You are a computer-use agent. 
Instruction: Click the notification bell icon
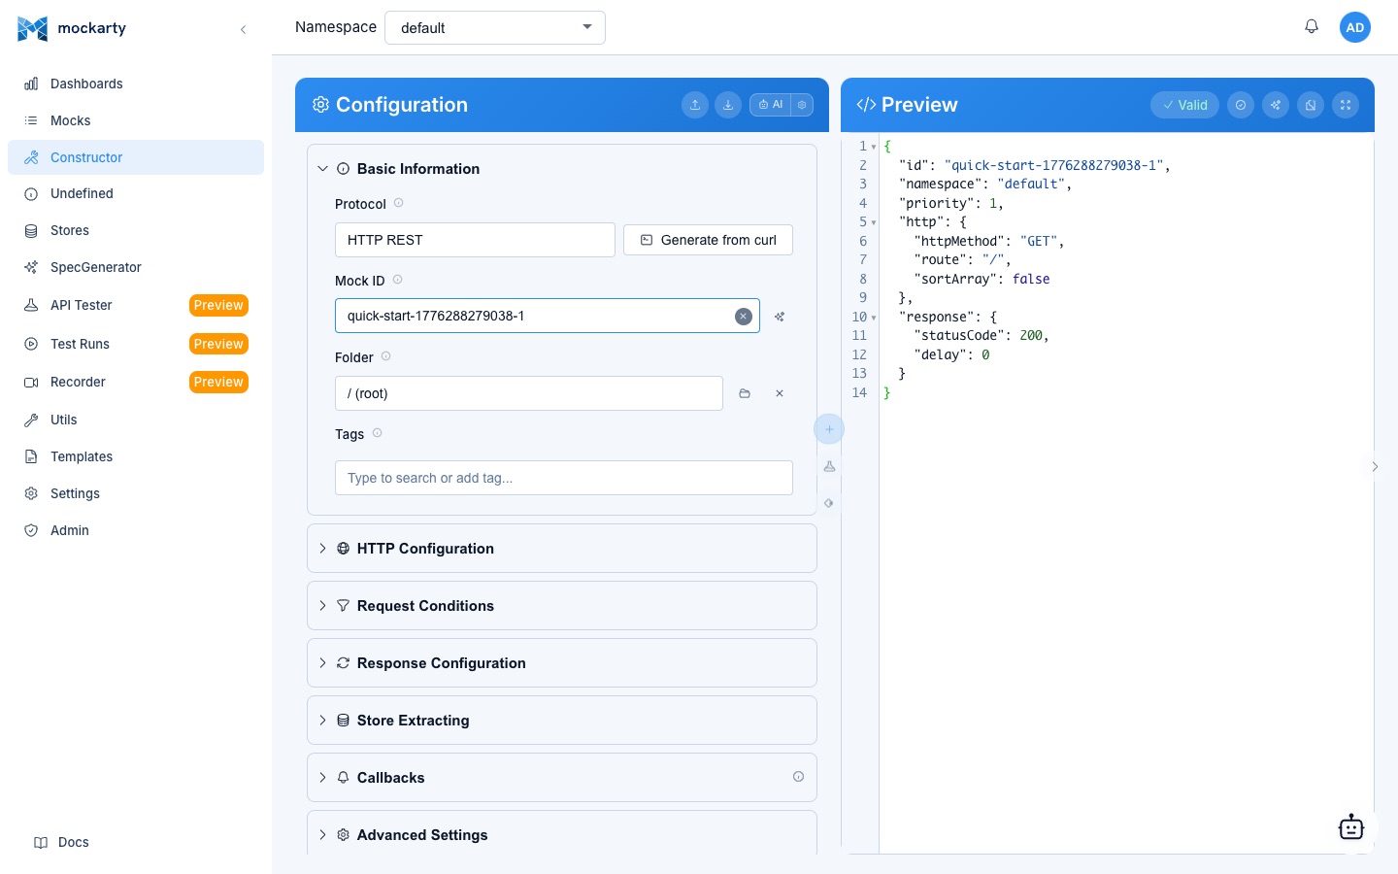point(1312,27)
